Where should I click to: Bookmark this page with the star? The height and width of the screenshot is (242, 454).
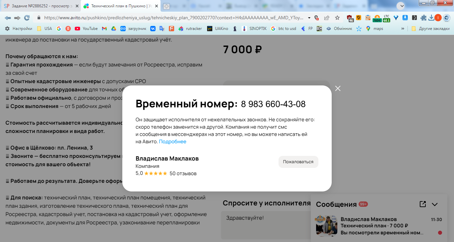point(337,18)
